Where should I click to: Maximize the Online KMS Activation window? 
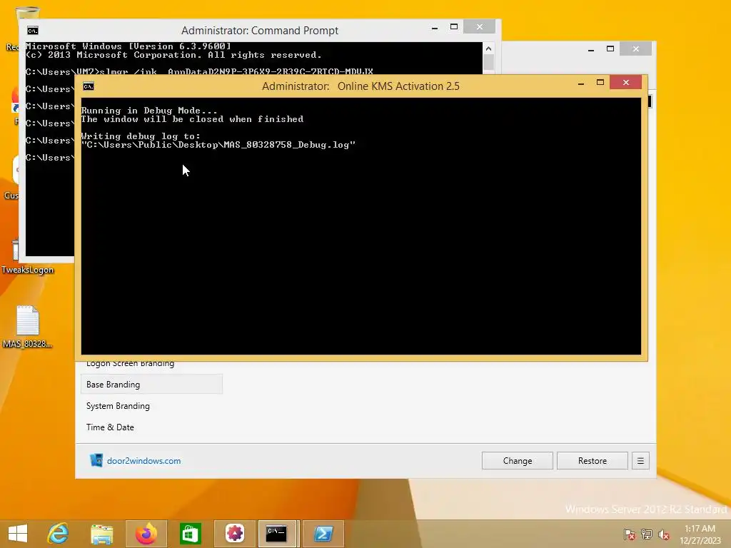click(x=600, y=83)
